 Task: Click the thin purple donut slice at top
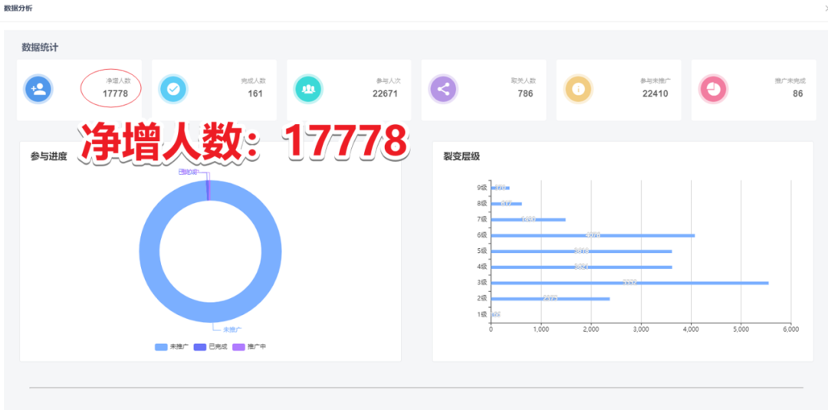[x=209, y=190]
